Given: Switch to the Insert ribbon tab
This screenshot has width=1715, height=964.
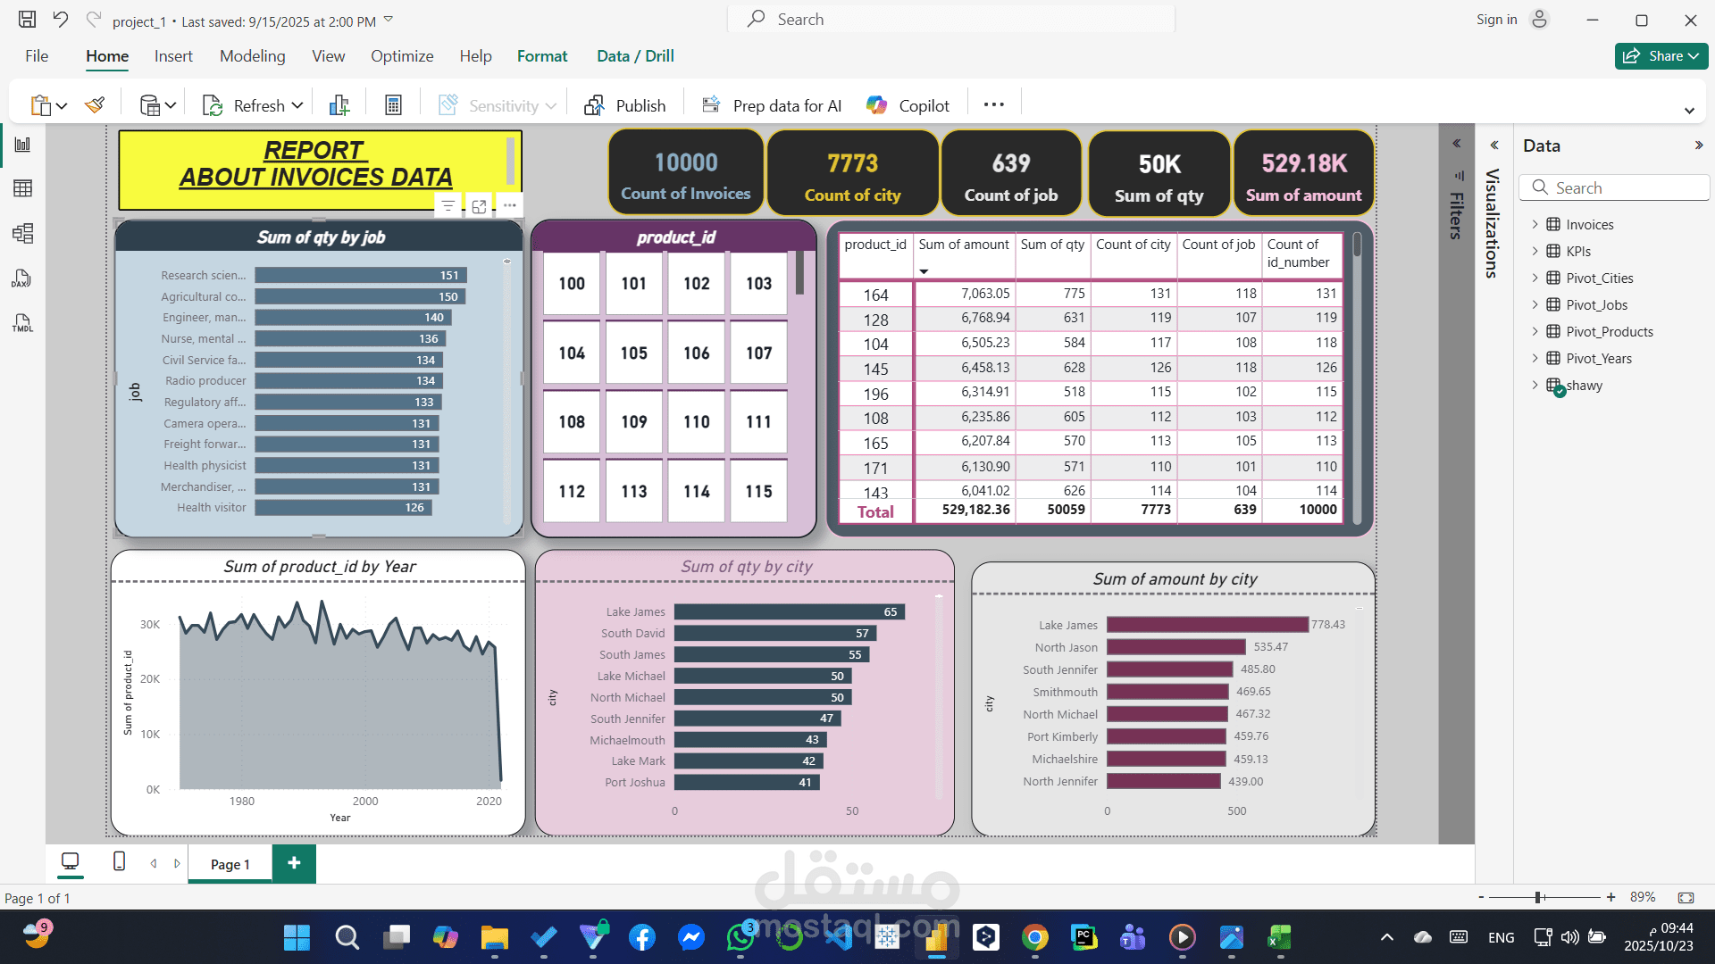Looking at the screenshot, I should tap(173, 55).
